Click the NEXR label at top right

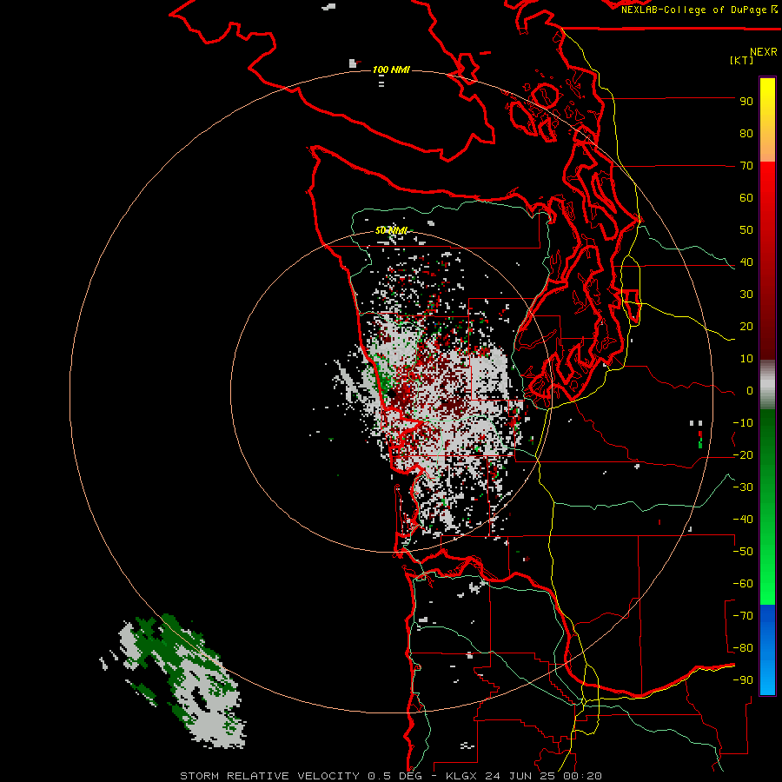click(764, 52)
